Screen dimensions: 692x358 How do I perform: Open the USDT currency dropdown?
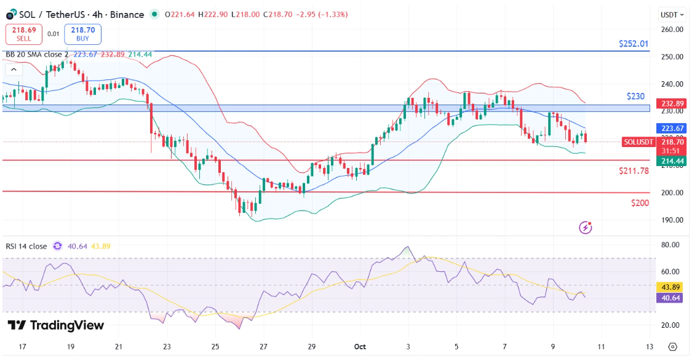pos(672,14)
